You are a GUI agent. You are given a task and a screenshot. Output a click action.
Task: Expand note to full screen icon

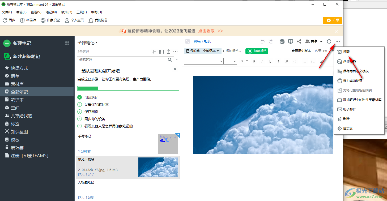(x=188, y=42)
